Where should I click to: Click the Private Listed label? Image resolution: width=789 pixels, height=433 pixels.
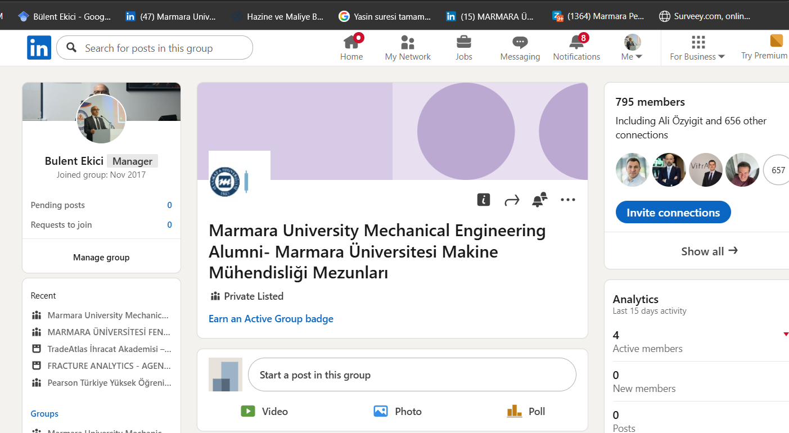254,296
